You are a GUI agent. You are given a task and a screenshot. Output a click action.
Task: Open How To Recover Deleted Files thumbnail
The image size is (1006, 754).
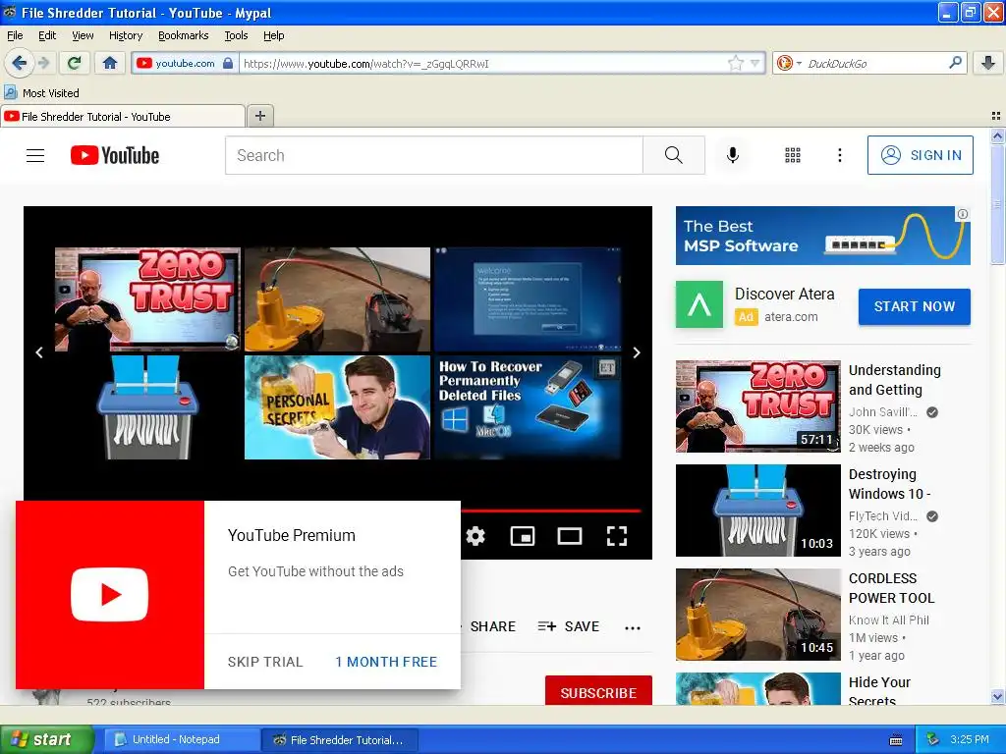[x=527, y=407]
